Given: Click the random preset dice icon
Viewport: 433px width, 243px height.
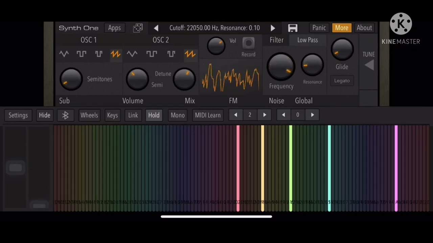Looking at the screenshot, I should (x=138, y=28).
